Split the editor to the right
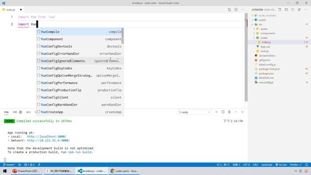Image resolution: width=311 pixels, height=175 pixels. [x=236, y=10]
